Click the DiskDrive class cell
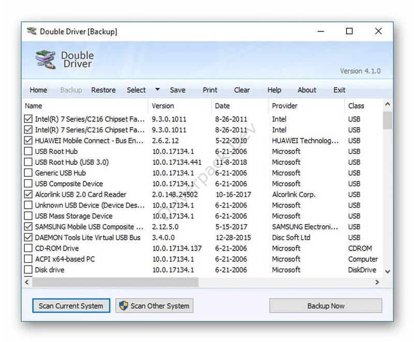Viewport: 414px width, 342px height. tap(362, 270)
